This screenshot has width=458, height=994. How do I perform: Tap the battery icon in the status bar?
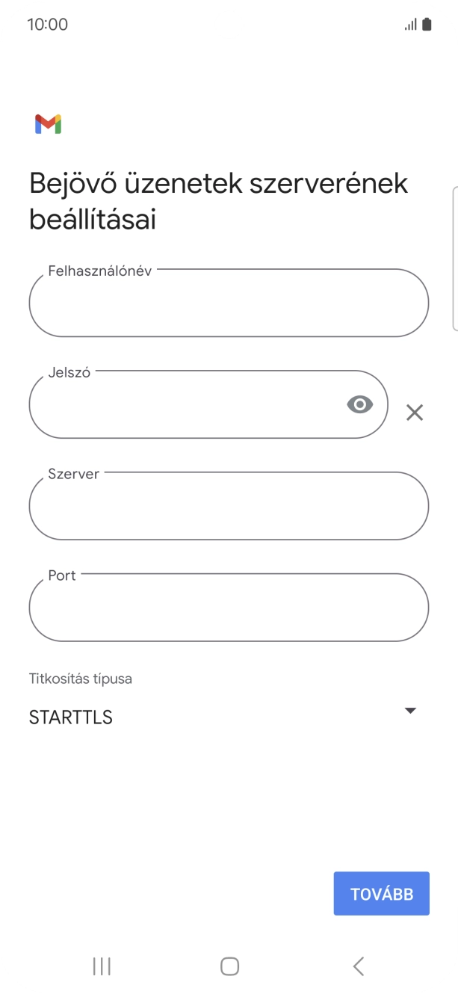coord(428,23)
